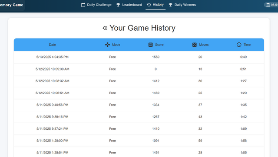The width and height of the screenshot is (278, 157).
Task: Select the History tab
Action: pyautogui.click(x=156, y=5)
